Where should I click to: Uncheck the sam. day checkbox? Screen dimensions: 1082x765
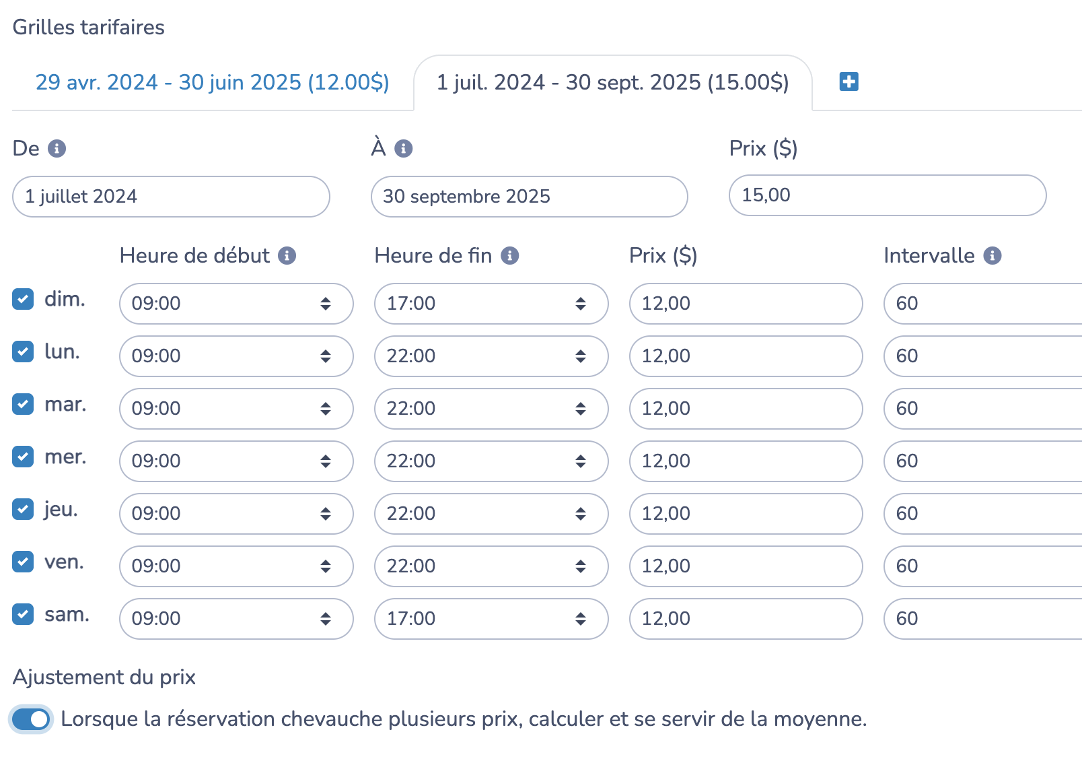tap(23, 614)
